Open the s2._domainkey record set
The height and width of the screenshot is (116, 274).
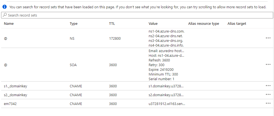16,95
